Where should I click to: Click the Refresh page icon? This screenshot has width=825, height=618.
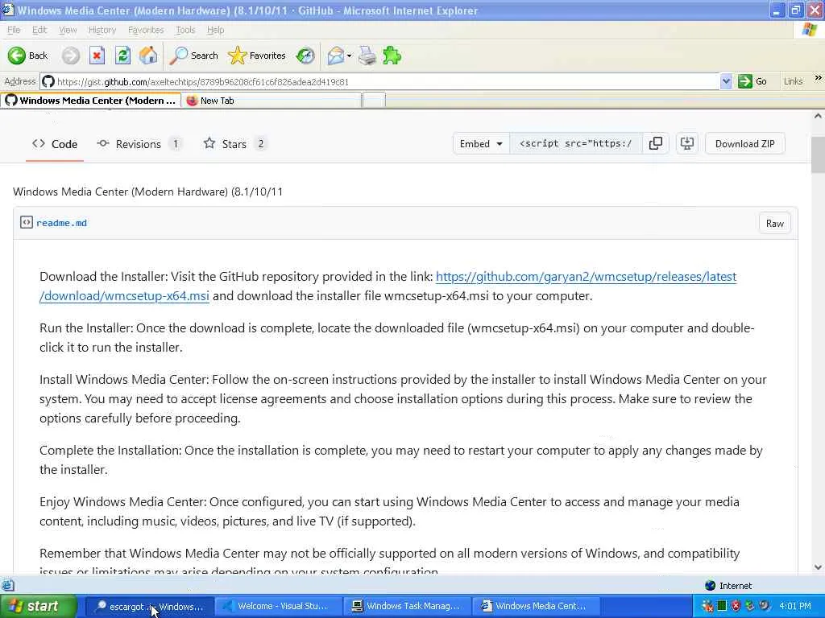(x=123, y=56)
